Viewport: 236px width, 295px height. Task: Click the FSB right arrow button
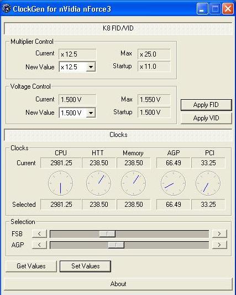[219, 233]
